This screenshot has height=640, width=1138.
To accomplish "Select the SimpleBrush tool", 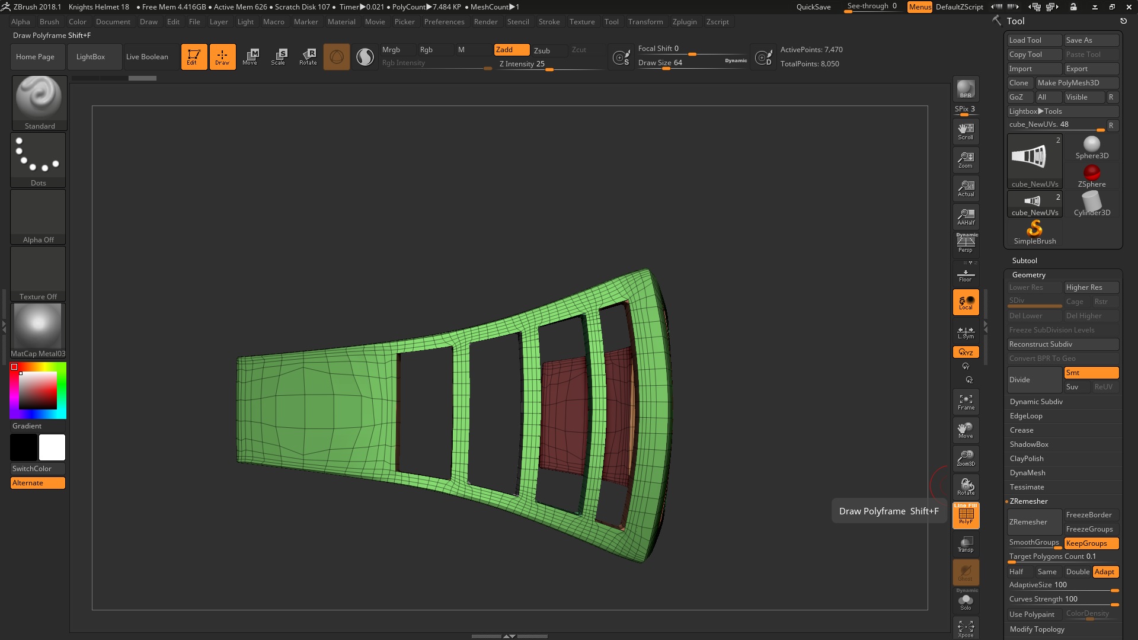I will tap(1034, 233).
